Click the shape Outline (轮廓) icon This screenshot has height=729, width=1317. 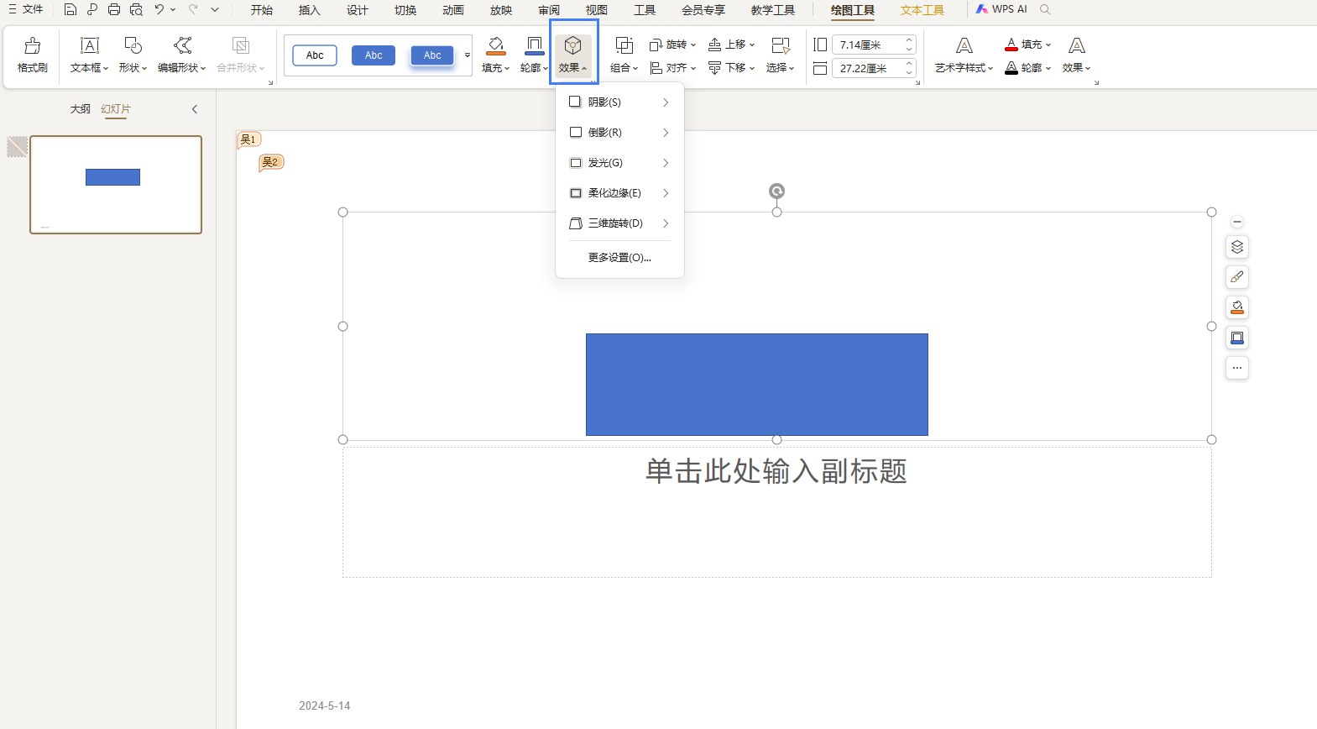[534, 45]
